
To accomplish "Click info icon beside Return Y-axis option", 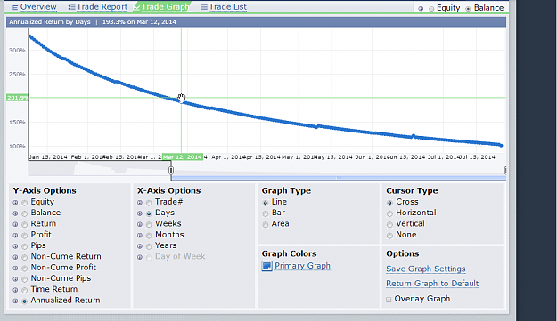I will (15, 225).
